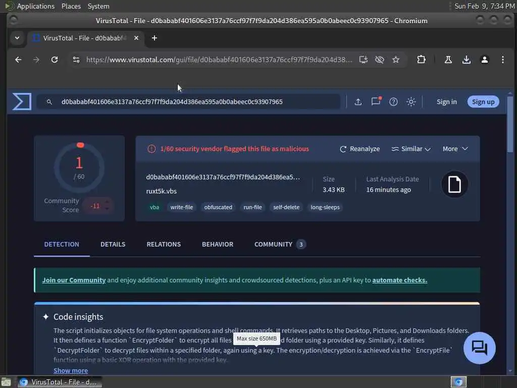Click the crossed-eye tracking protection icon
Image resolution: width=517 pixels, height=388 pixels.
tap(380, 60)
